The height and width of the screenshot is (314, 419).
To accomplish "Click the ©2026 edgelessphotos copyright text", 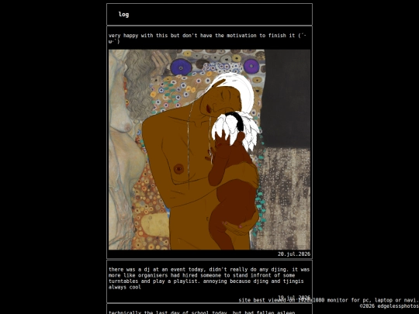I will pyautogui.click(x=390, y=306).
